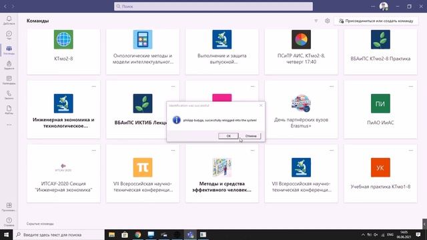The height and width of the screenshot is (240, 427).
Task: Open the teams filter funnel
Action: click(x=316, y=21)
